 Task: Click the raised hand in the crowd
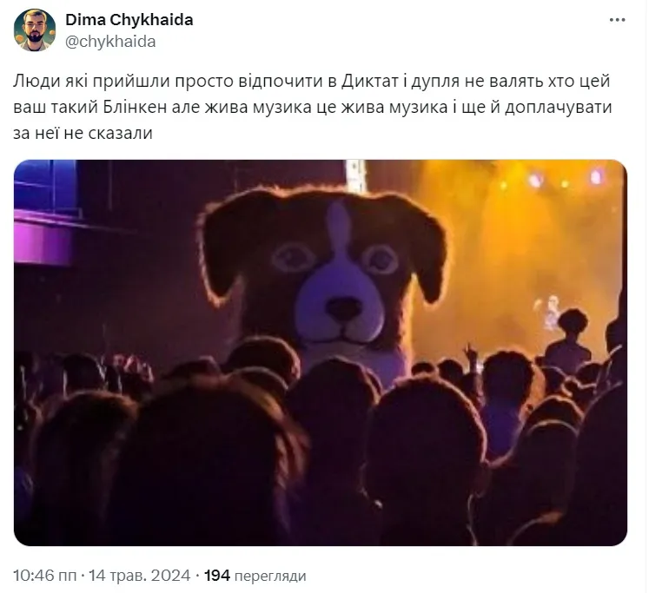[471, 353]
